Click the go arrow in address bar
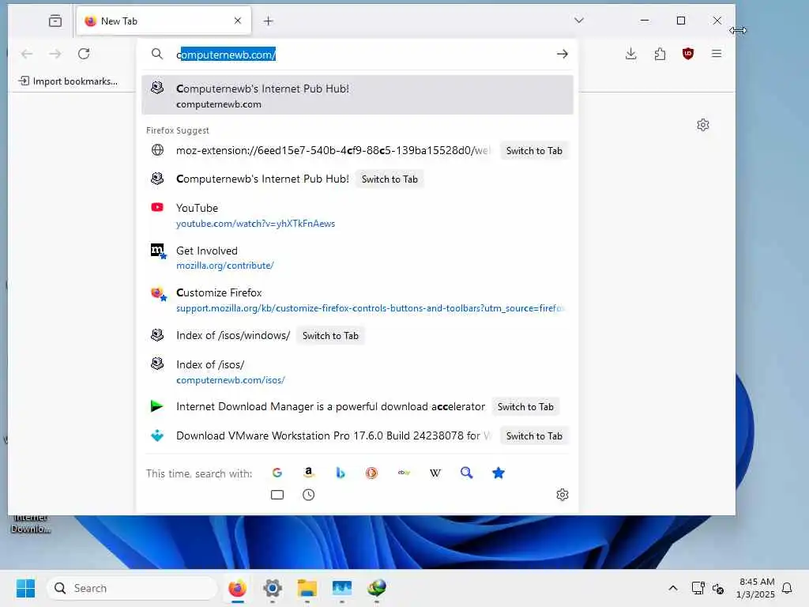 tap(563, 54)
